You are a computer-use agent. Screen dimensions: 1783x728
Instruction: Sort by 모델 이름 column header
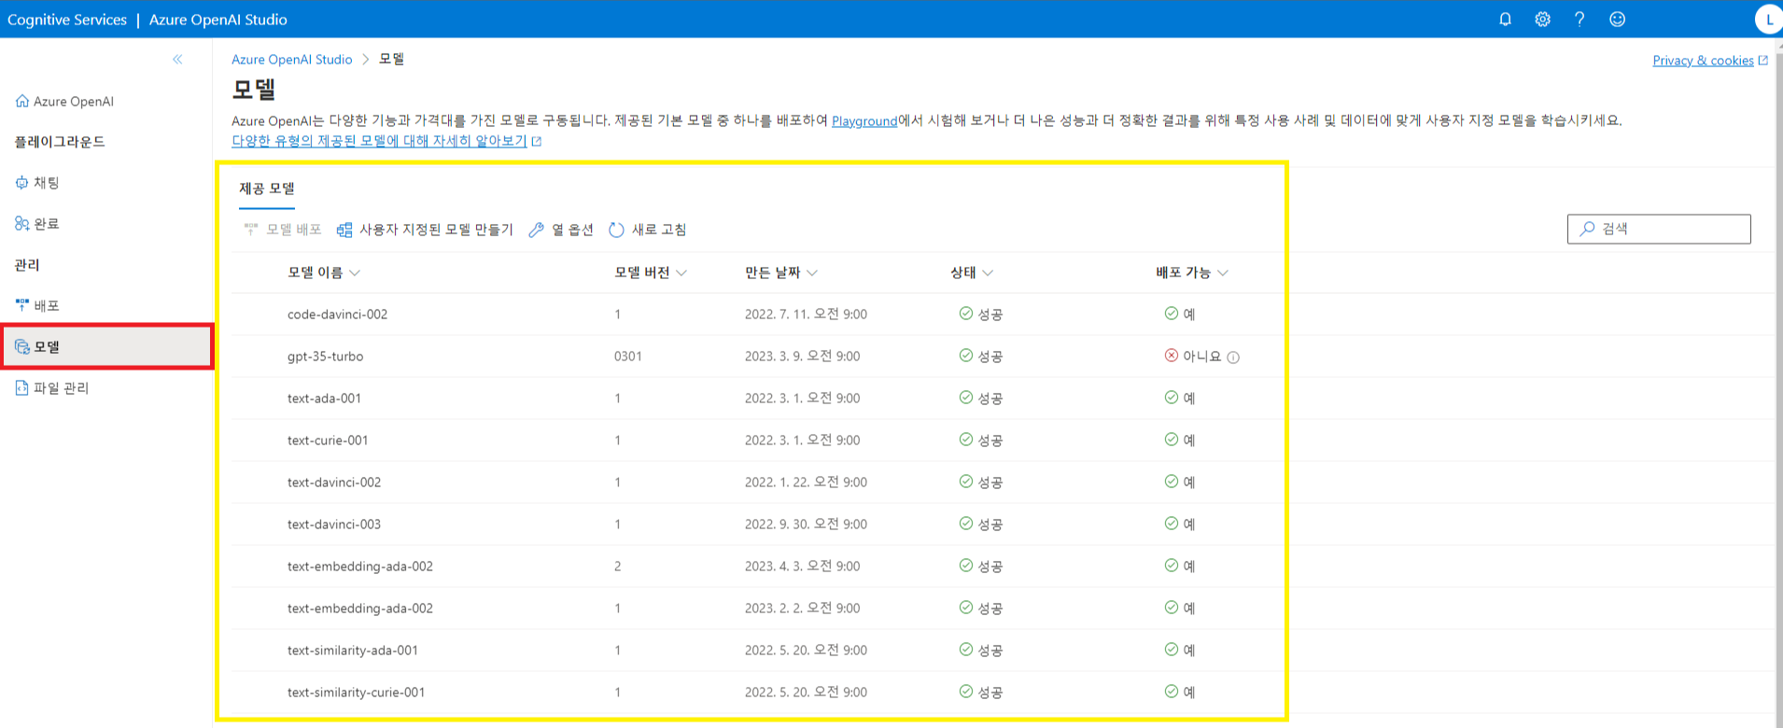(323, 273)
